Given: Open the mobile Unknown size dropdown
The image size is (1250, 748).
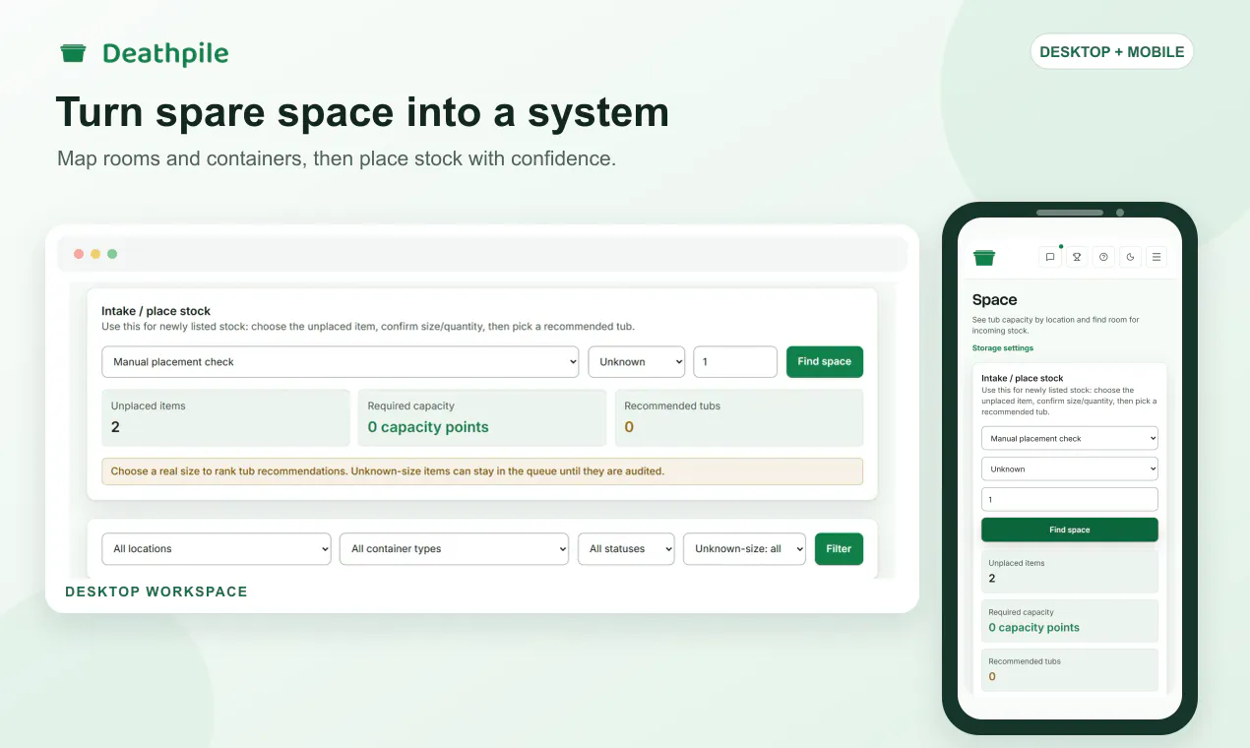Looking at the screenshot, I should pyautogui.click(x=1070, y=468).
